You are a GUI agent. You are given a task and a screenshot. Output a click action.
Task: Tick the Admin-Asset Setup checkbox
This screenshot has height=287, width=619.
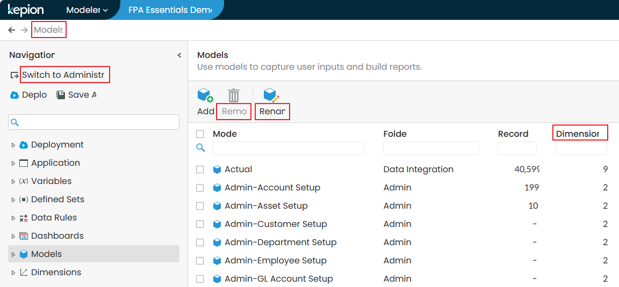(200, 206)
